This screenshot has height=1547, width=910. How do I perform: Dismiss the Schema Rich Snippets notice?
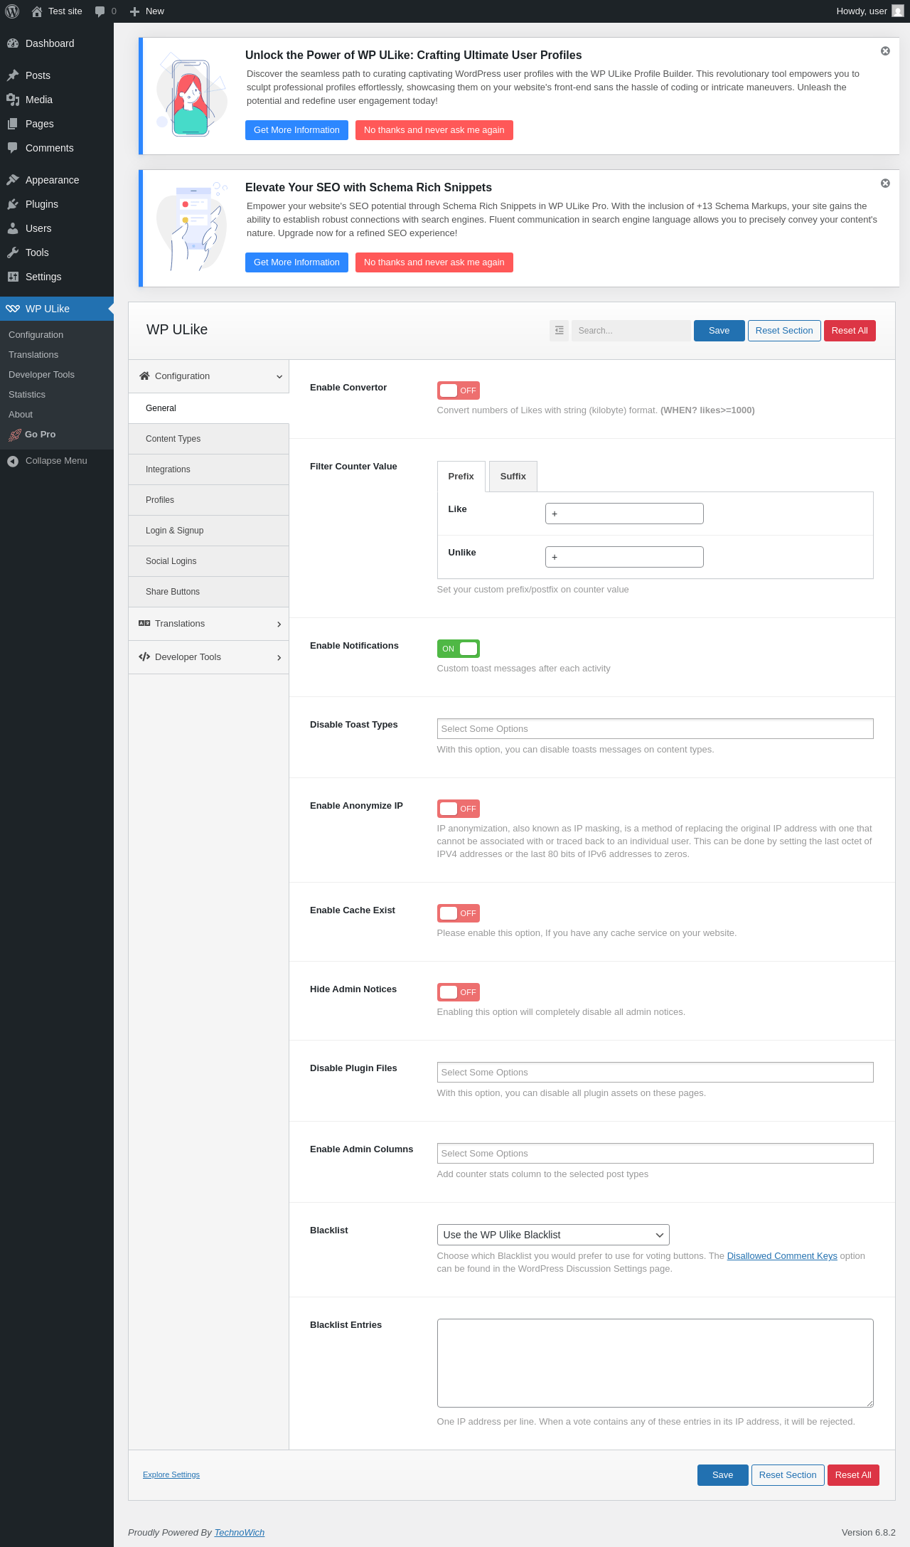click(885, 184)
